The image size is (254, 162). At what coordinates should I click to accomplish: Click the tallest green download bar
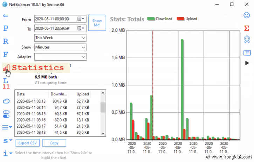[x=182, y=89]
